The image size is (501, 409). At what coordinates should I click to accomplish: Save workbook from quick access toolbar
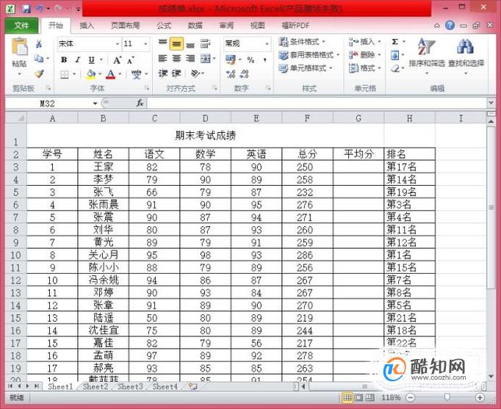click(26, 9)
